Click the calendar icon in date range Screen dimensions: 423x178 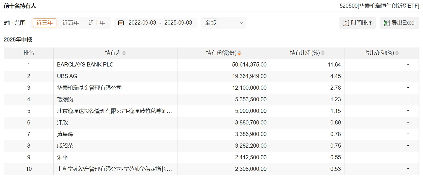[121, 23]
